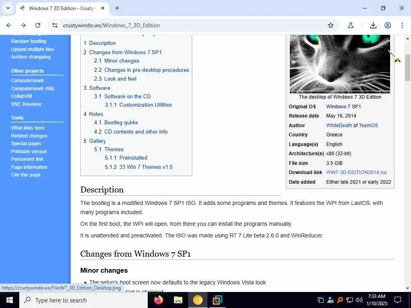The width and height of the screenshot is (411, 308).
Task: Jump to 2.3 Look and feel
Action: point(115,79)
